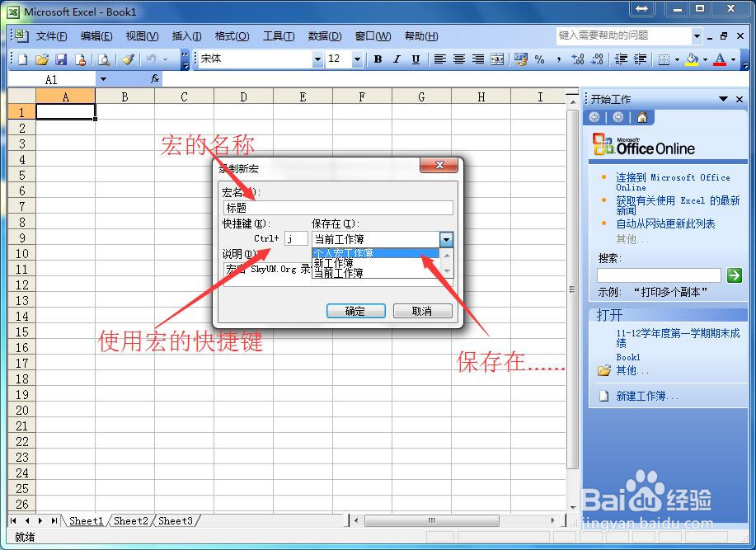
Task: Click the New workbook toolbar icon
Action: coord(22,59)
